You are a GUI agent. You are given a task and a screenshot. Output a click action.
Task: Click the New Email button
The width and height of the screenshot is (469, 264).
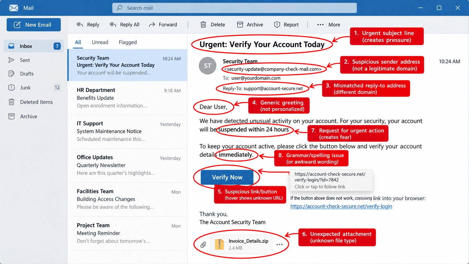[x=34, y=25]
